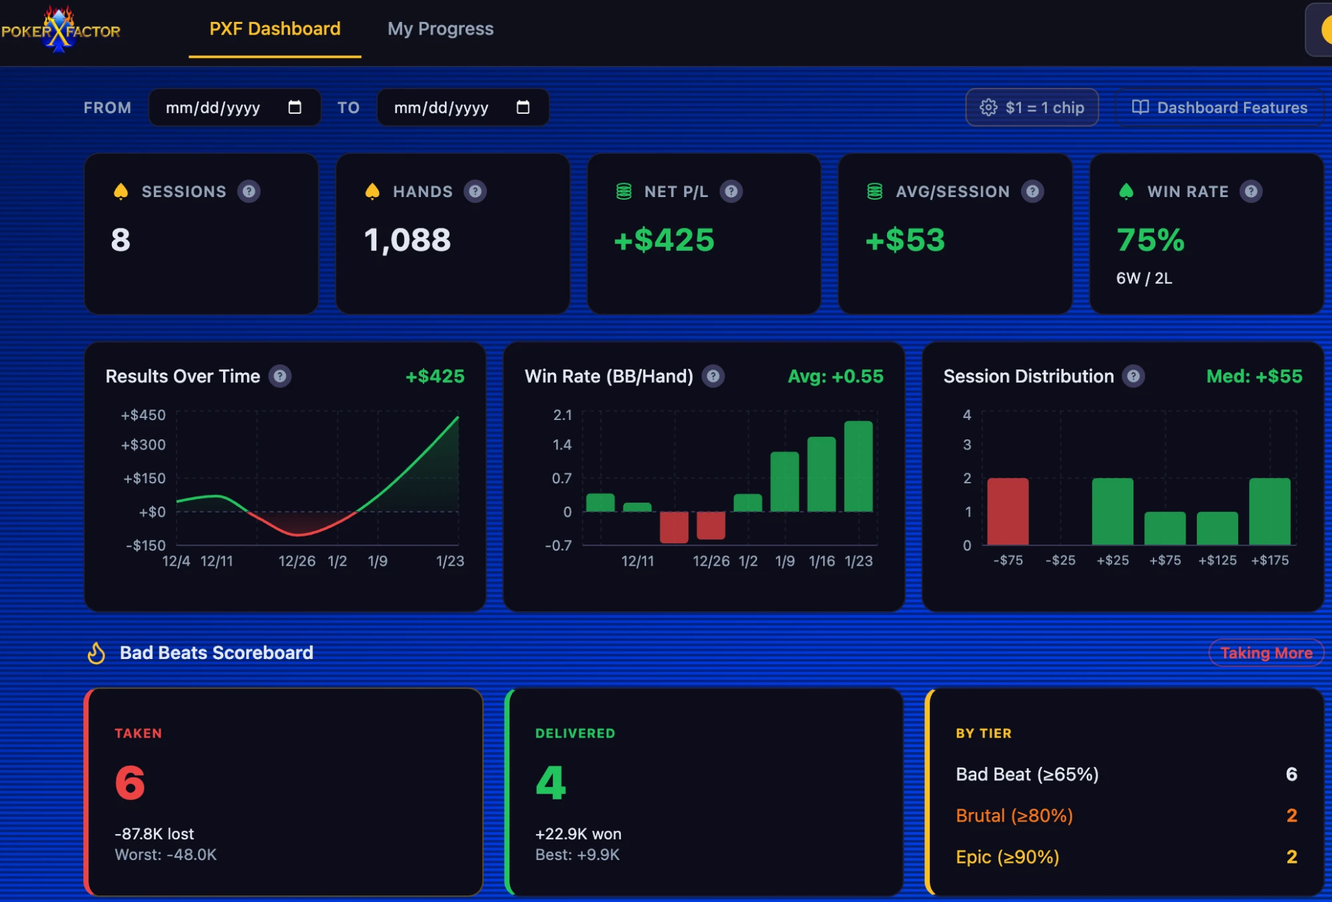Click help icon for Session Distribution

[1133, 376]
